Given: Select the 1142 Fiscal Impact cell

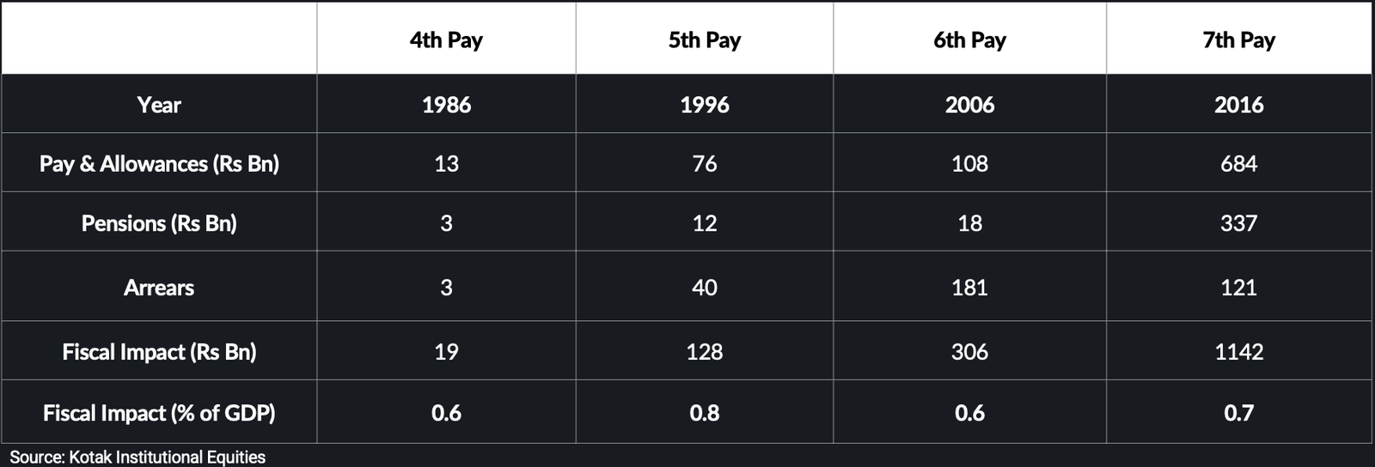Looking at the screenshot, I should point(1238,352).
